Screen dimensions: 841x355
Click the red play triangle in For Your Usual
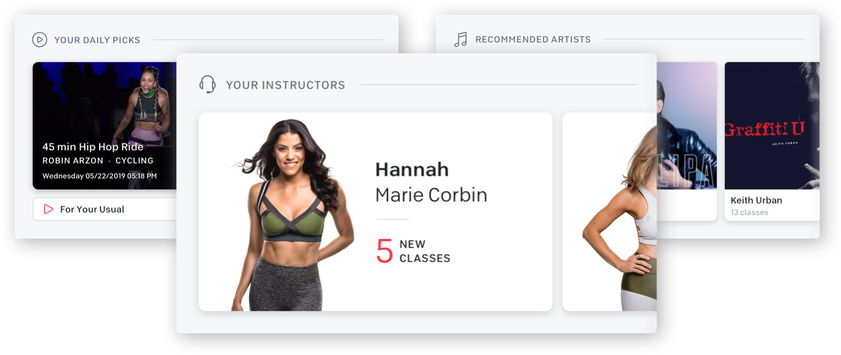[49, 209]
